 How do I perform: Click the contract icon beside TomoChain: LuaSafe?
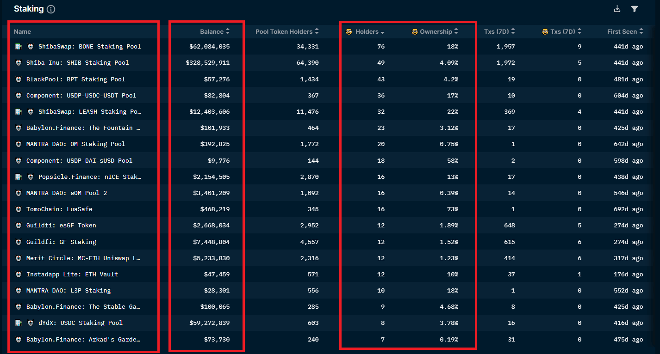point(19,209)
